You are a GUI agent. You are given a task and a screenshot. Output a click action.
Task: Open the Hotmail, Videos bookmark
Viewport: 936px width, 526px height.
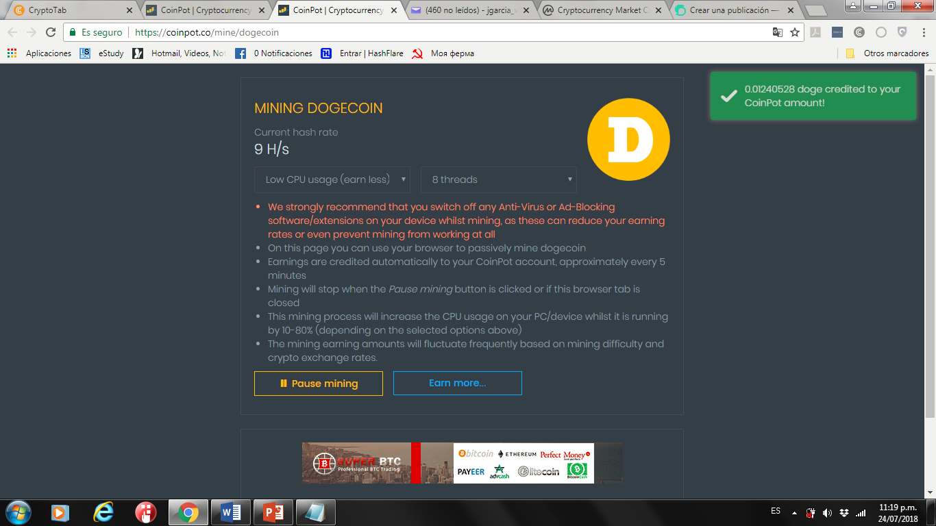pyautogui.click(x=180, y=53)
